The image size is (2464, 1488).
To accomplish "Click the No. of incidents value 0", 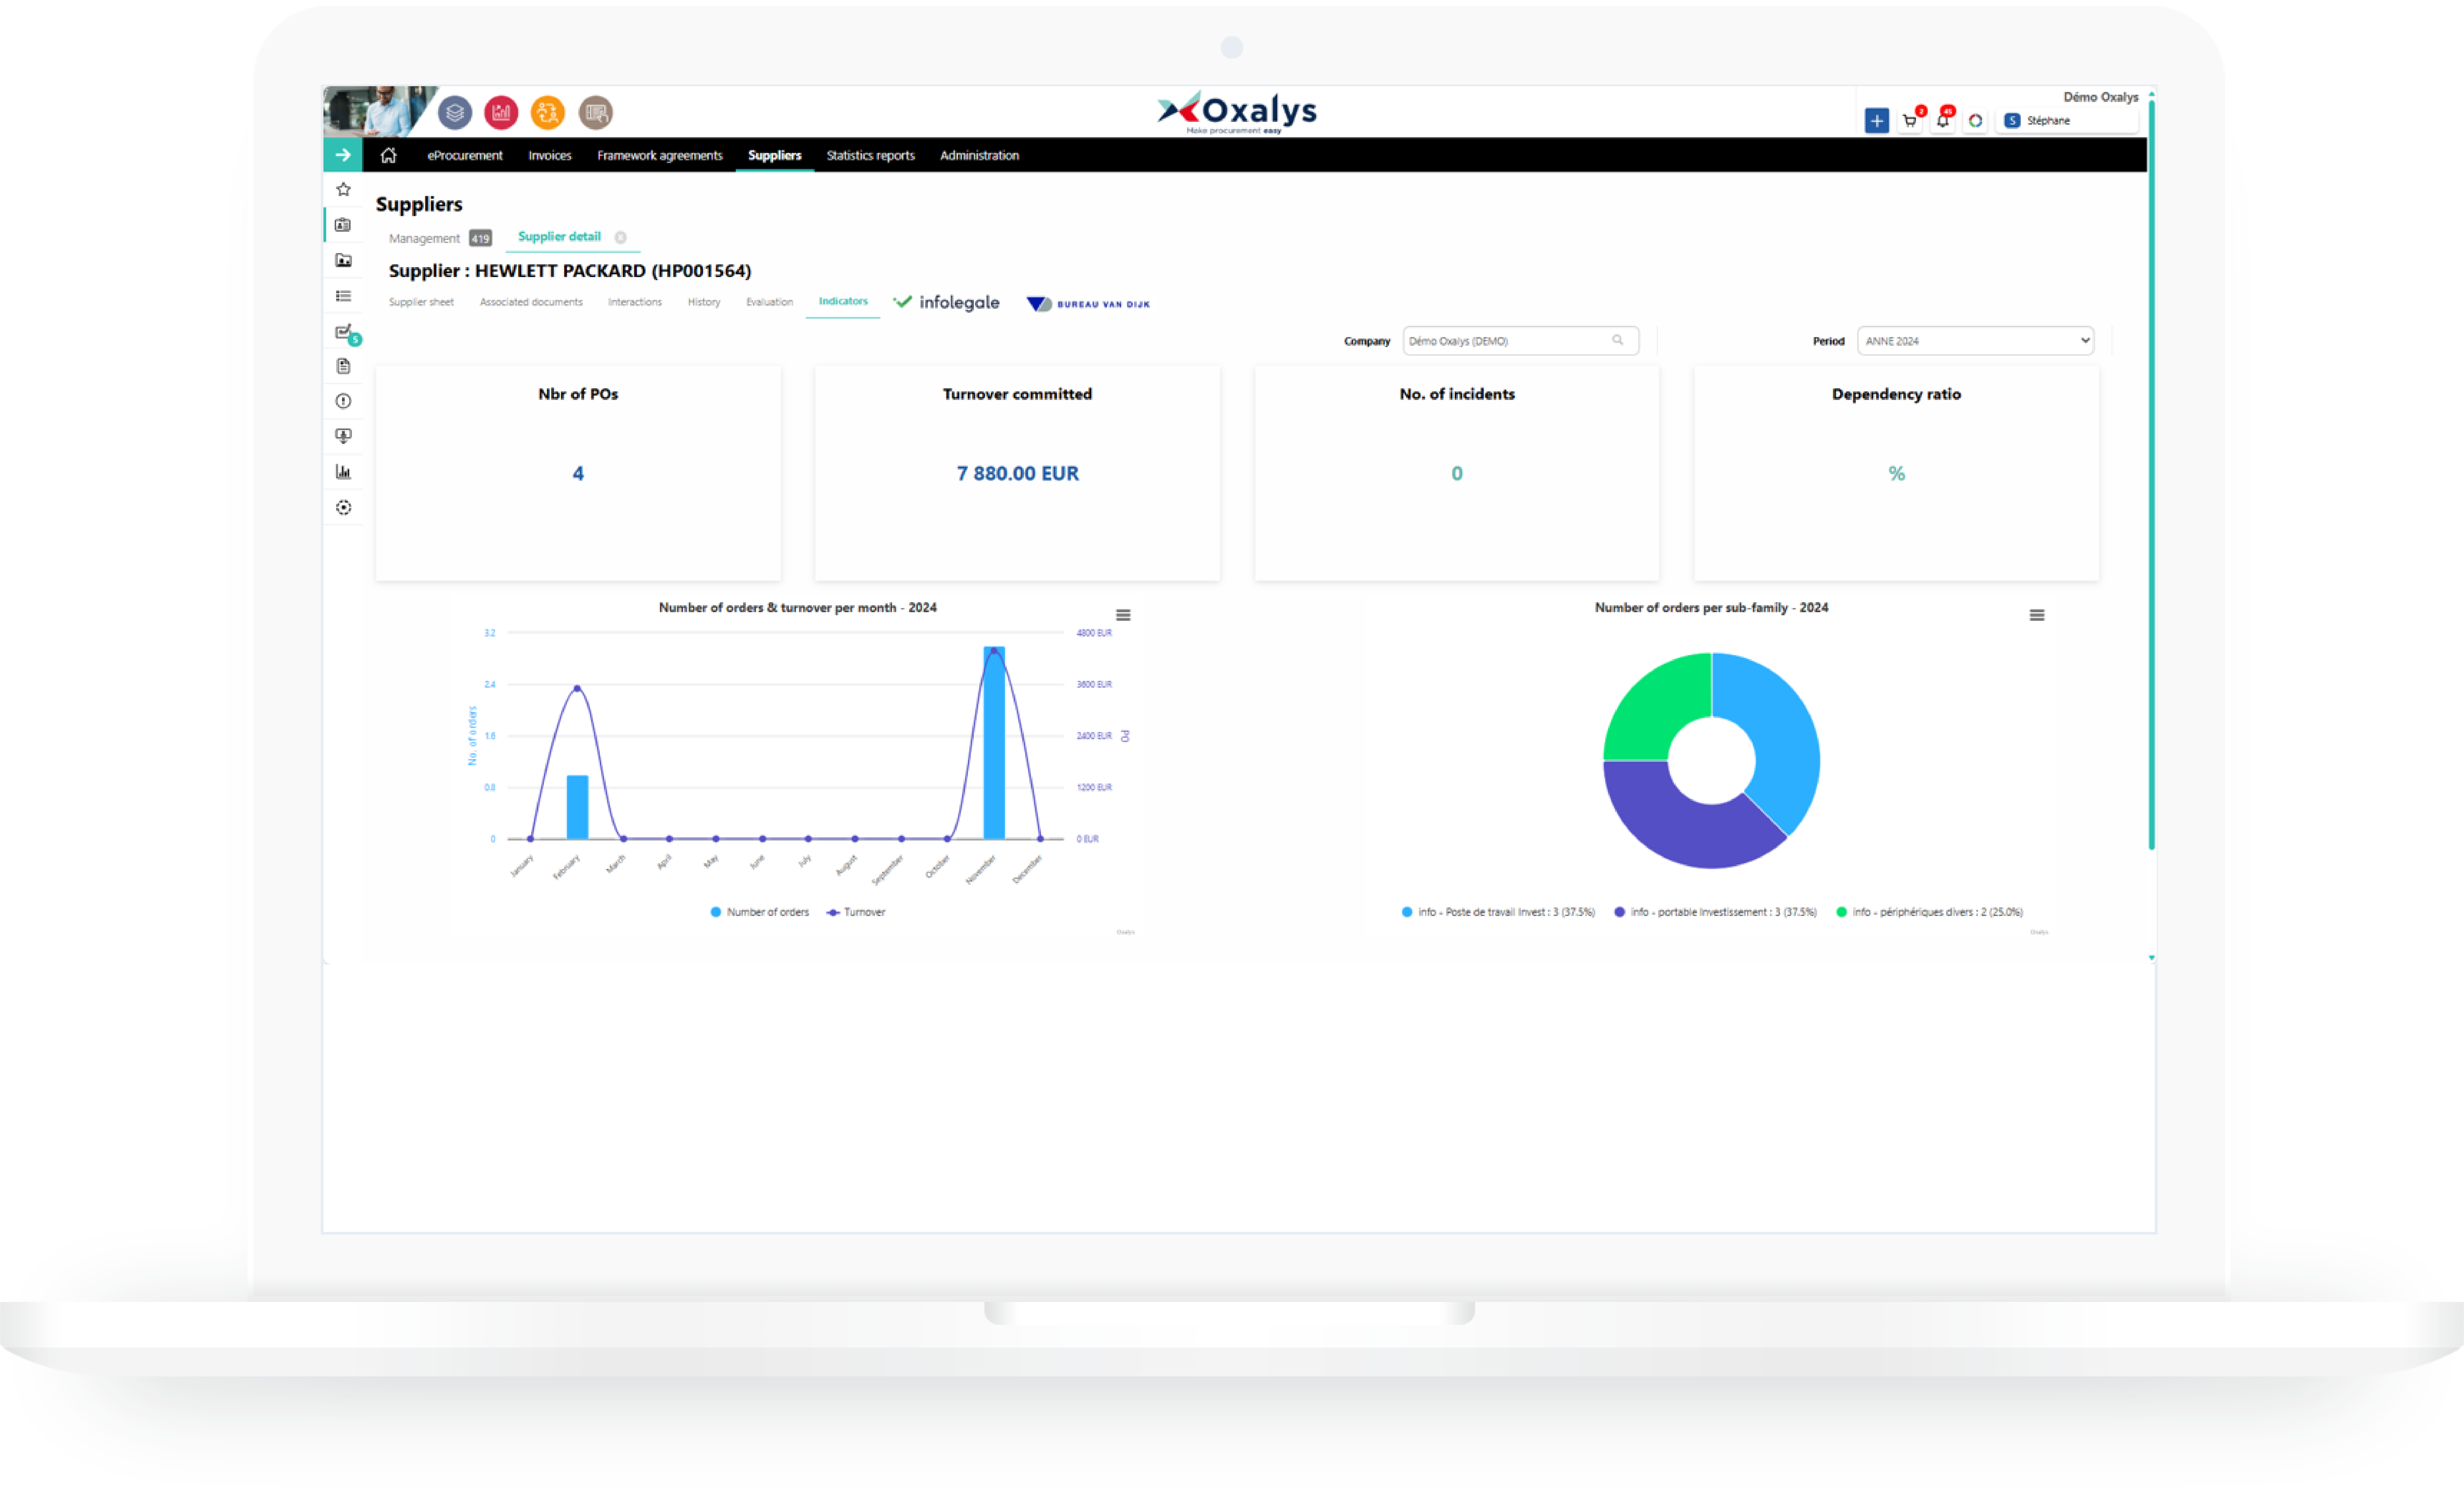I will click(x=1457, y=474).
